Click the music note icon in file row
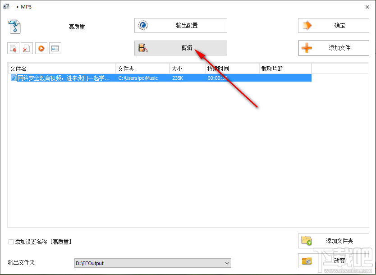 [14, 78]
